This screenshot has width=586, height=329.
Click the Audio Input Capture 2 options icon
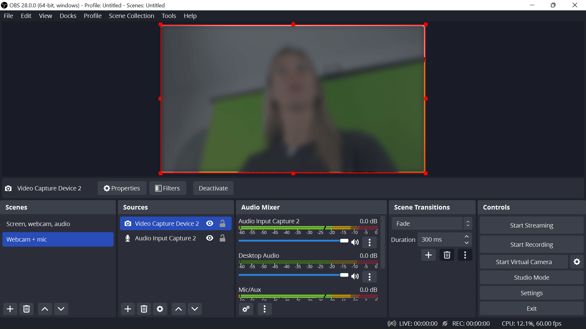click(x=370, y=242)
